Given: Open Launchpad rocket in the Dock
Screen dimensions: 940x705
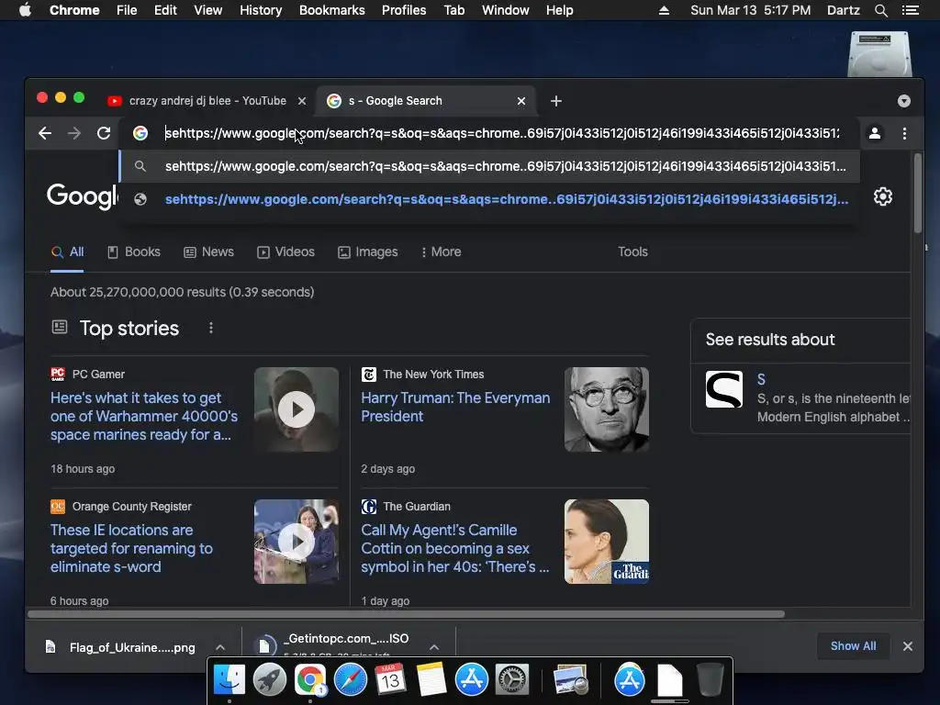Looking at the screenshot, I should click(270, 679).
